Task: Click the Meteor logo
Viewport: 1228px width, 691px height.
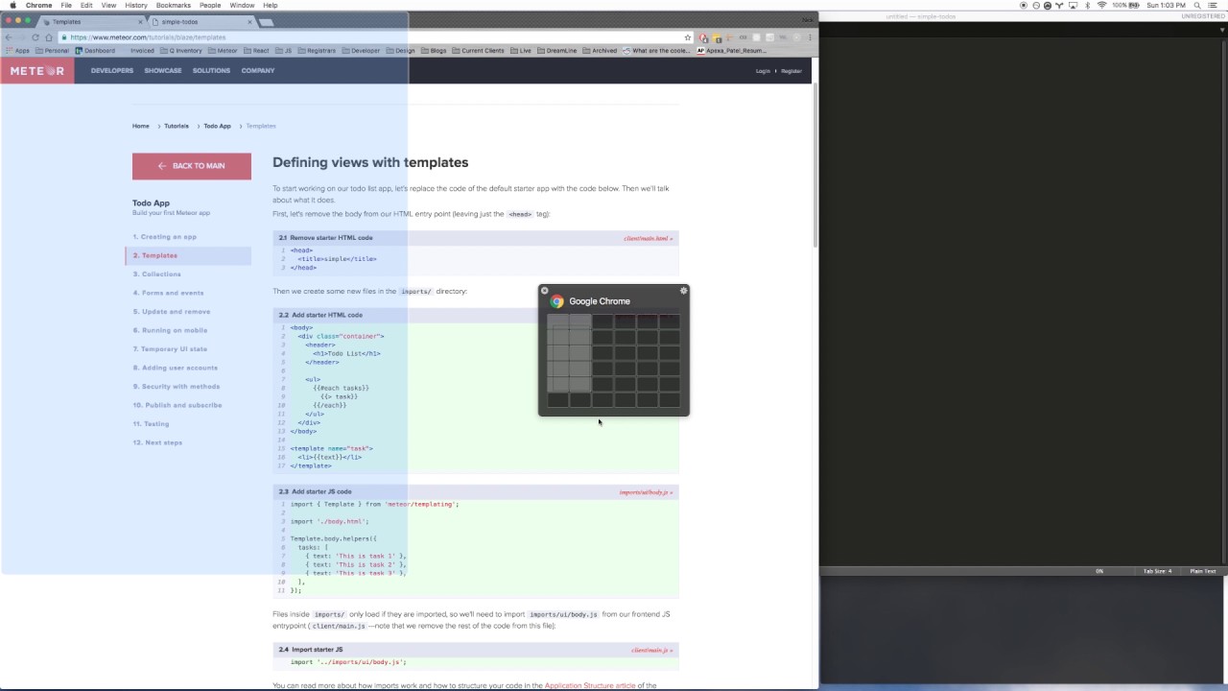Action: (37, 70)
